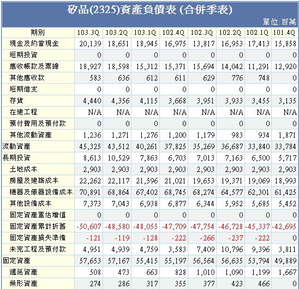Click the N/A cell under 103.3Q
This screenshot has height=289, width=299.
[95, 112]
